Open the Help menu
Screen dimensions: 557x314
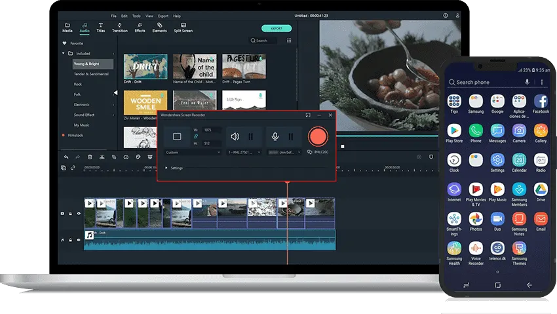177,16
